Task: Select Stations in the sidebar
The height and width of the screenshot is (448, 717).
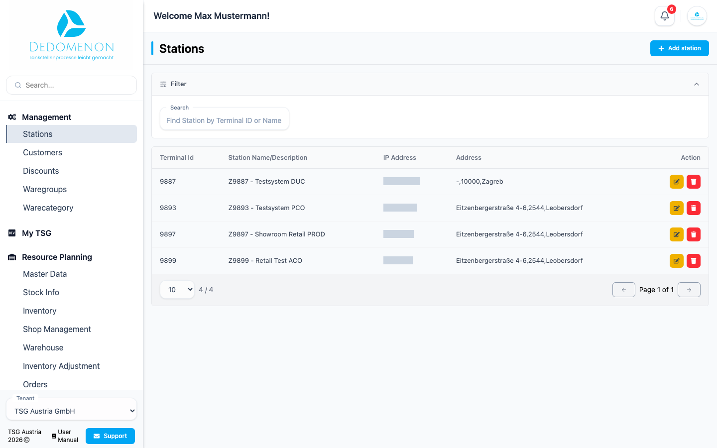Action: [x=72, y=134]
